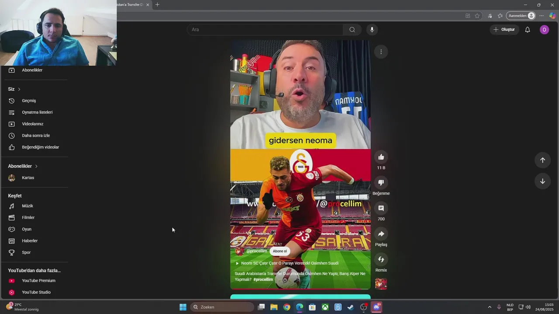Image resolution: width=559 pixels, height=314 pixels.
Task: Open the Oluştur create menu
Action: pyautogui.click(x=504, y=30)
